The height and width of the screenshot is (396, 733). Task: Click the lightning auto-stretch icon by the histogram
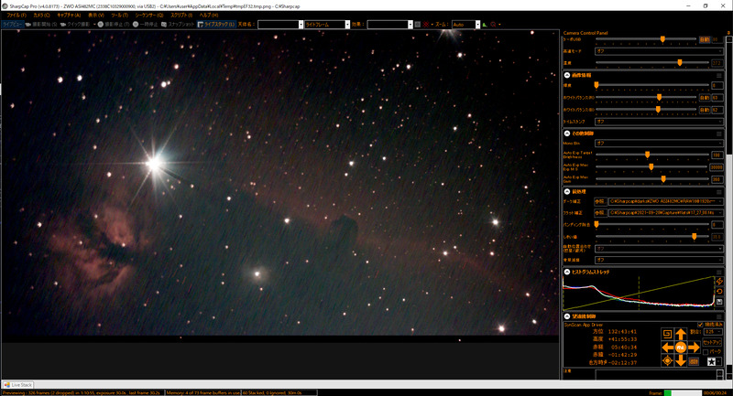pyautogui.click(x=719, y=282)
